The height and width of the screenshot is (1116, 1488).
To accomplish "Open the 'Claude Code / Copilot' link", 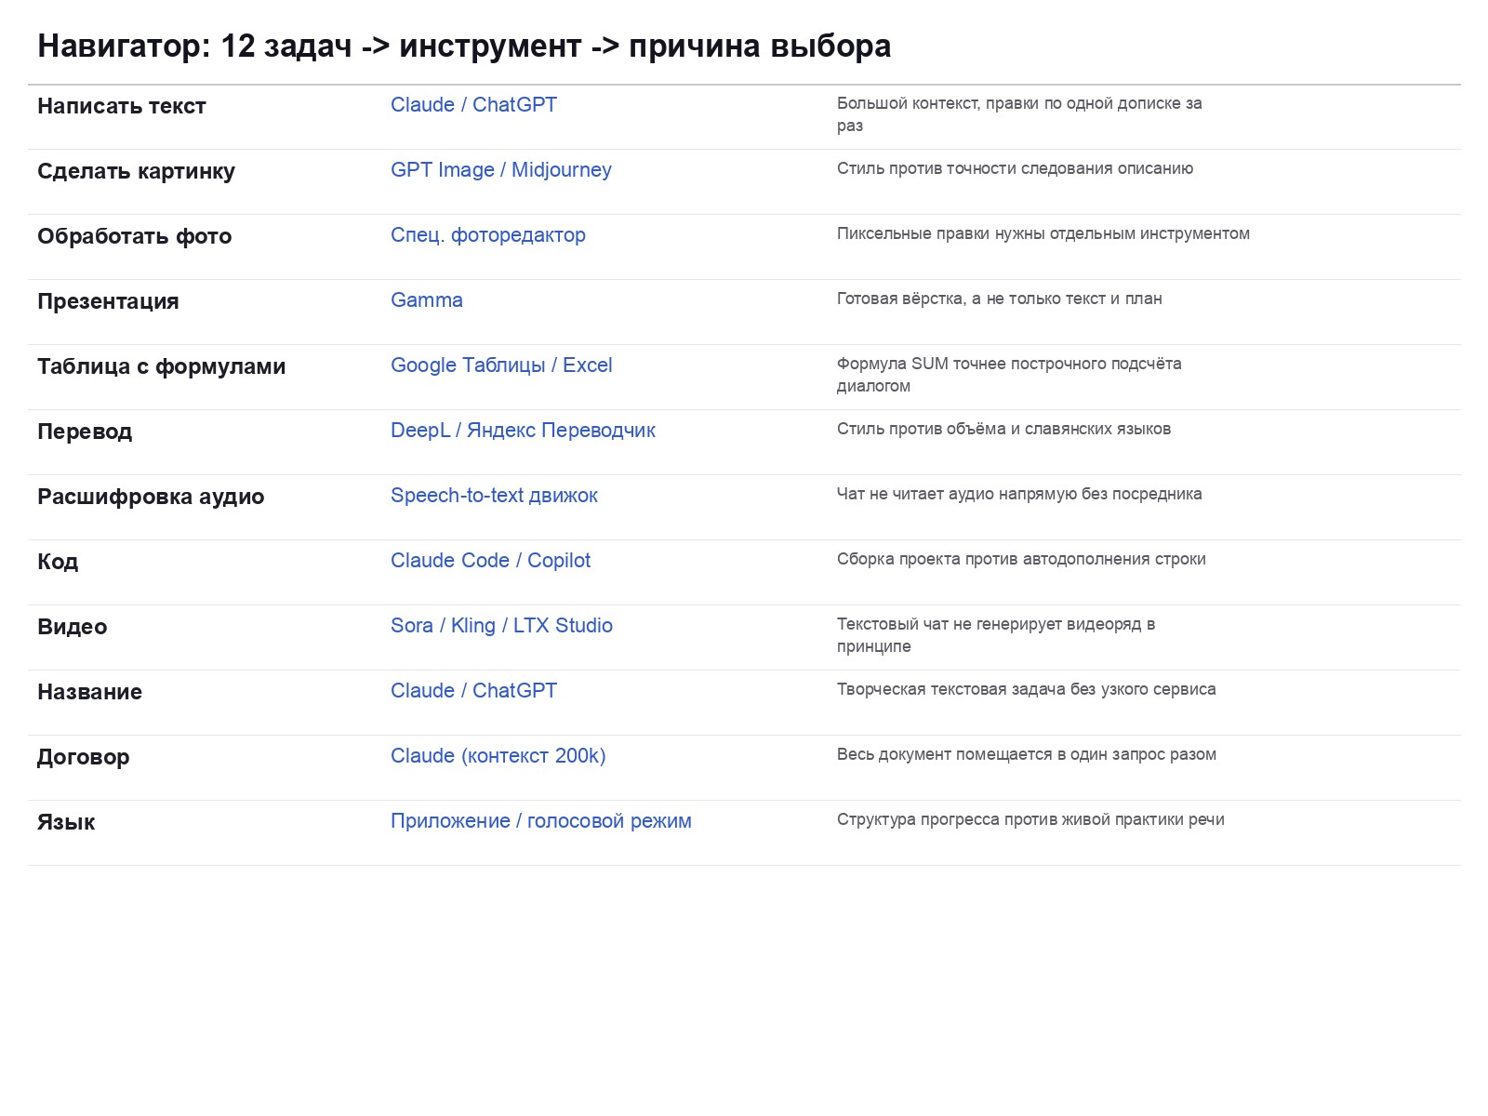I will (x=490, y=561).
